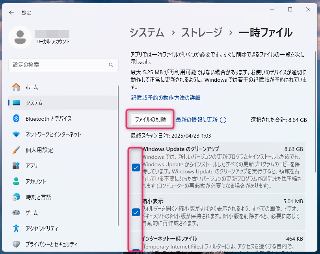The height and width of the screenshot is (254, 320).
Task: Click the プライバシーとセキュリティ shield icon
Action: tap(16, 244)
